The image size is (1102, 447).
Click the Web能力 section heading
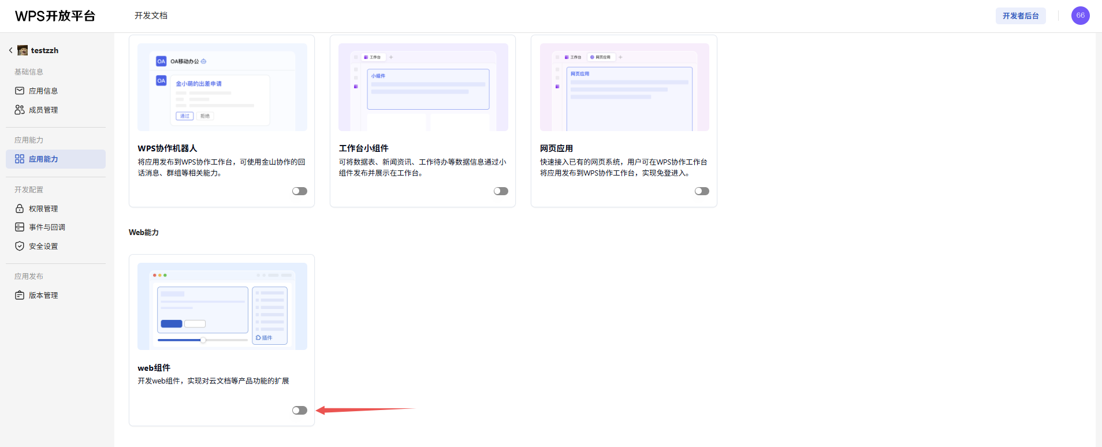[144, 232]
